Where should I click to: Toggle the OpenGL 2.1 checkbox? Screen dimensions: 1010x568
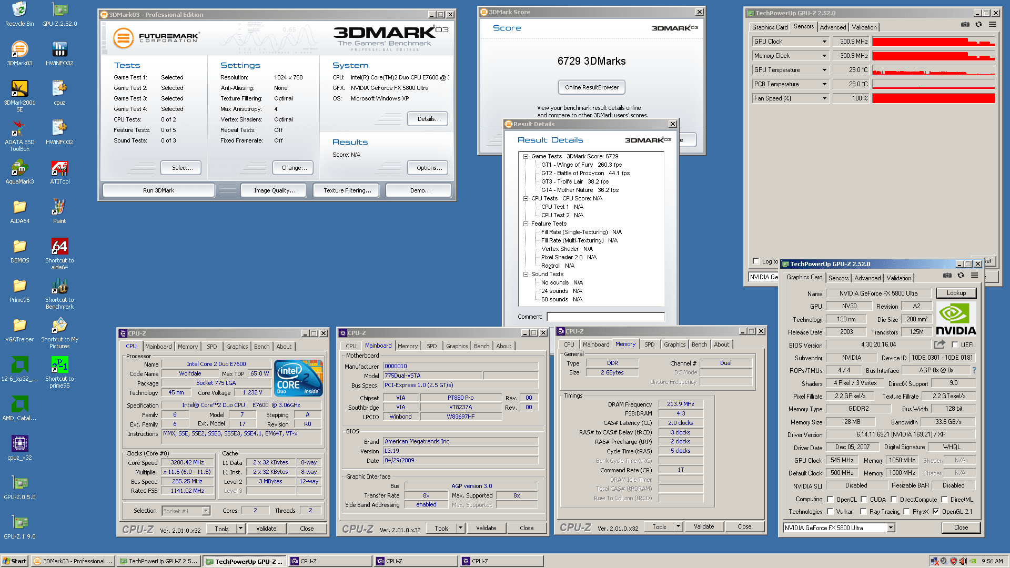click(936, 512)
